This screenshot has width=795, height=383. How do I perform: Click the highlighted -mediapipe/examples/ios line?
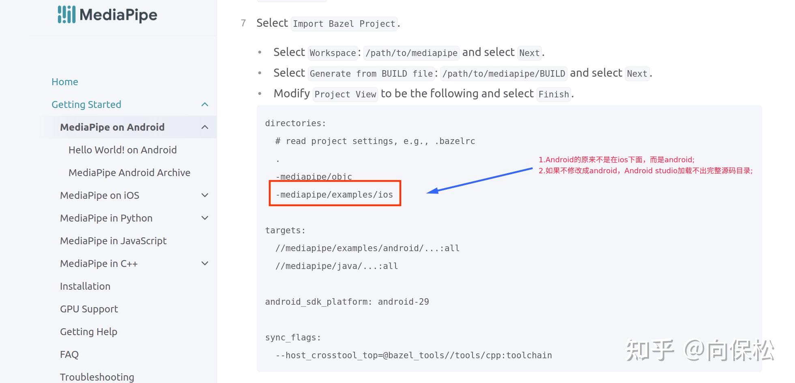[334, 195]
